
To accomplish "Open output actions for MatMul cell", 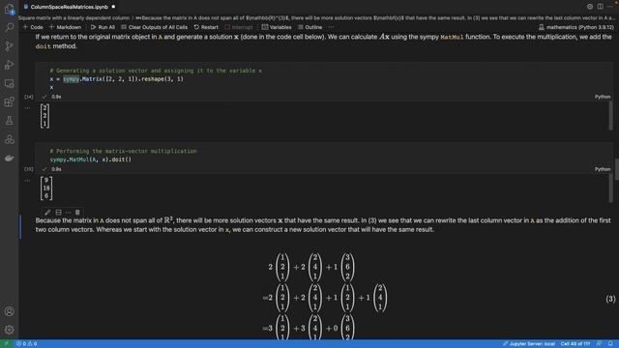I will click(27, 181).
